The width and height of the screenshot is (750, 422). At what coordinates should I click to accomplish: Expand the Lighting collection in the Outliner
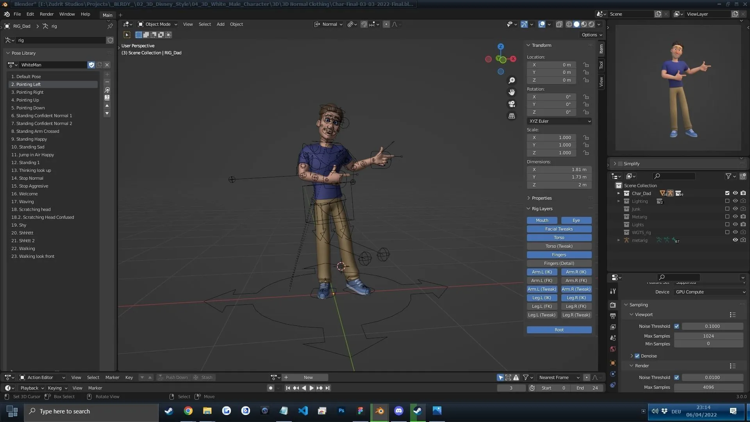(x=619, y=201)
